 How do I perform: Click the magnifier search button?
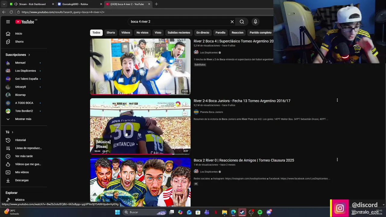click(242, 22)
